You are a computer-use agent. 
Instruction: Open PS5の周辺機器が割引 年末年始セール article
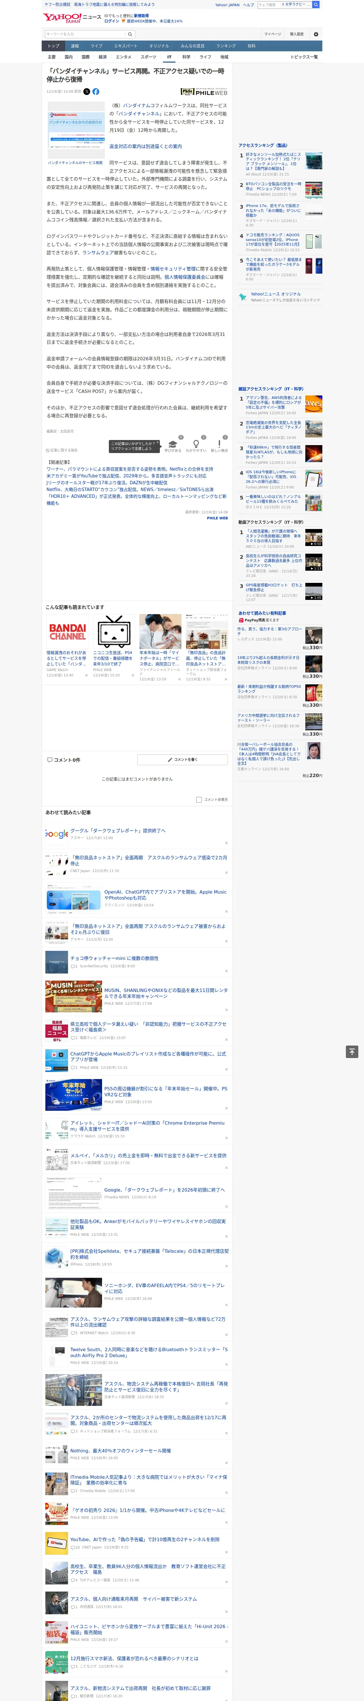click(x=165, y=1091)
